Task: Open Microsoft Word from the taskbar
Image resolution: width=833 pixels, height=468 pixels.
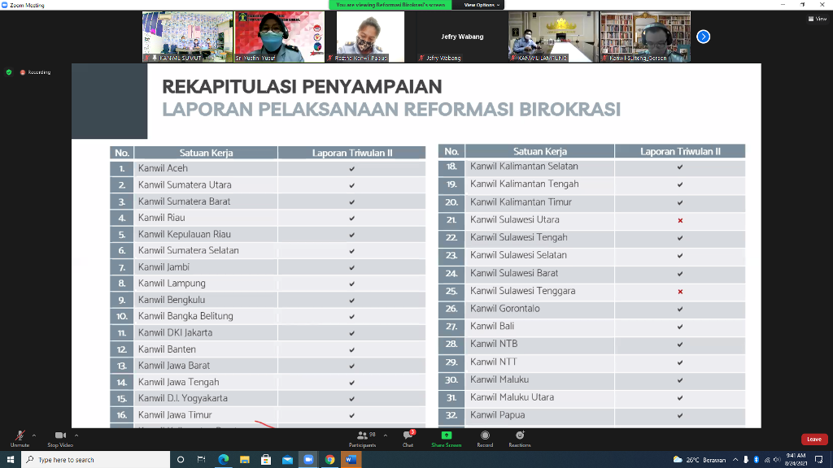Action: [x=351, y=460]
